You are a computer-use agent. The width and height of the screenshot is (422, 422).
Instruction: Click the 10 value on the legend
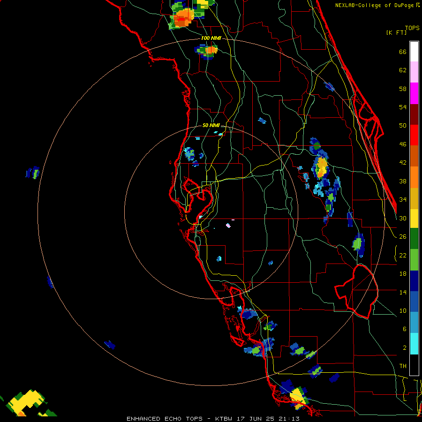click(403, 310)
